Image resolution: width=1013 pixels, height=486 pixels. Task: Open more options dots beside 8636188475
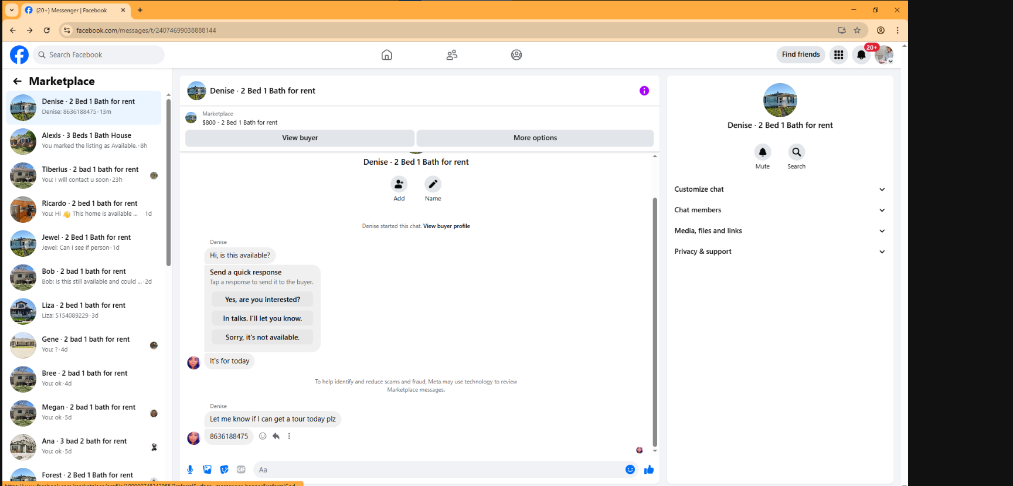click(x=289, y=436)
